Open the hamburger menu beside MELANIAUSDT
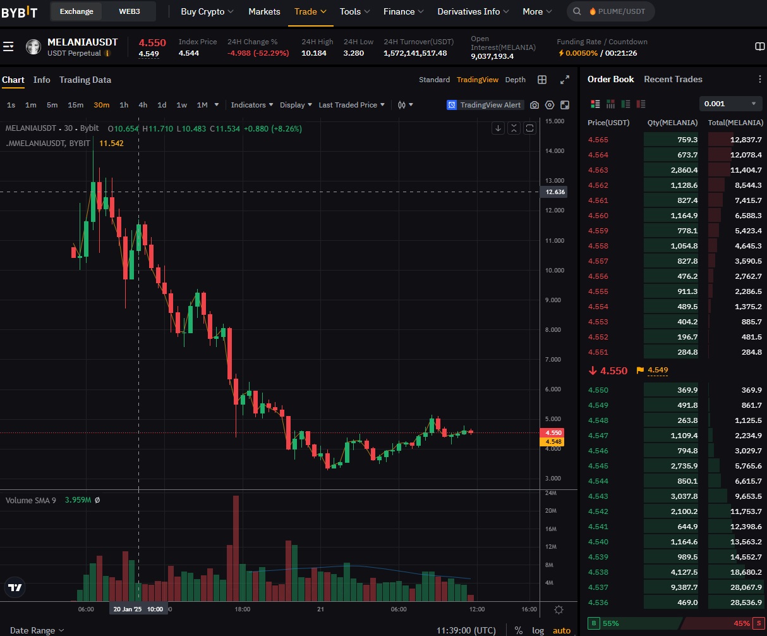Image resolution: width=767 pixels, height=636 pixels. click(8, 47)
